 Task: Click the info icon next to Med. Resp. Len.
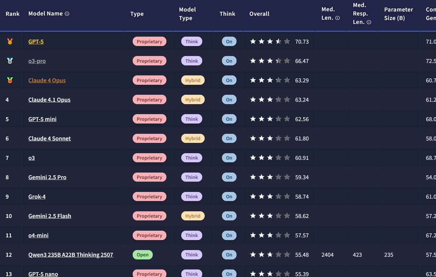tap(369, 22)
